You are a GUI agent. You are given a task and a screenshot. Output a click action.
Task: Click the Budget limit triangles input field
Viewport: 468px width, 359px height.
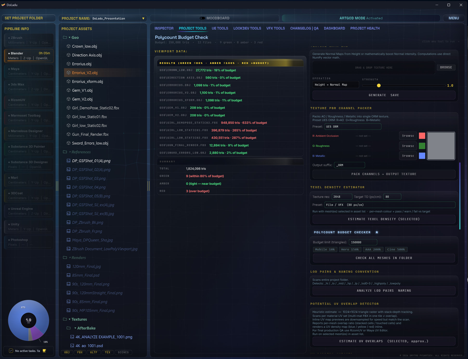363,242
